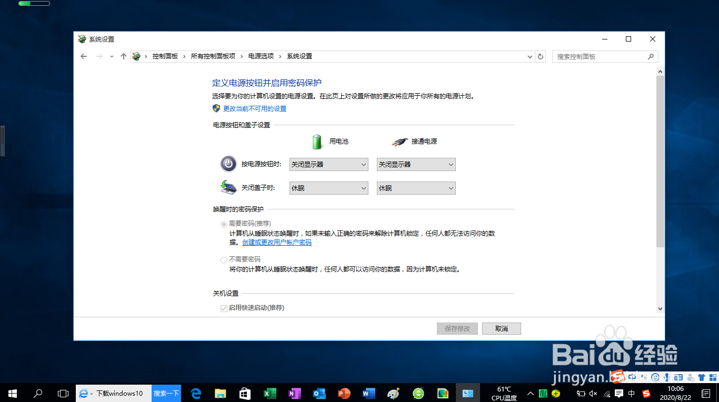Open the 下载windows10 taskbar item
This screenshot has height=402, width=719.
113,393
